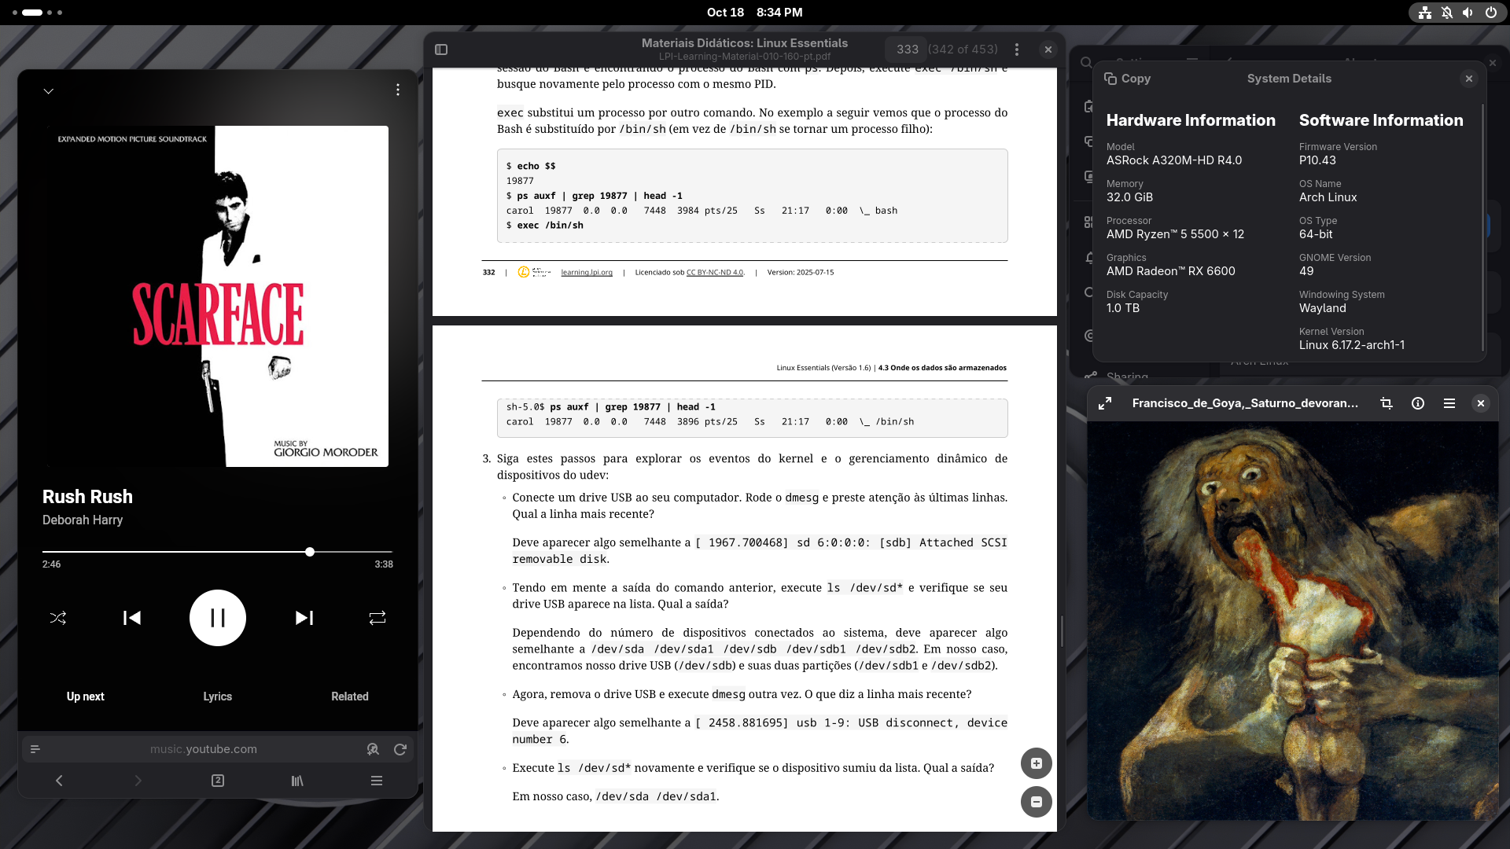Viewport: 1510px width, 849px height.
Task: Open the song's three-dot options menu
Action: [x=398, y=90]
